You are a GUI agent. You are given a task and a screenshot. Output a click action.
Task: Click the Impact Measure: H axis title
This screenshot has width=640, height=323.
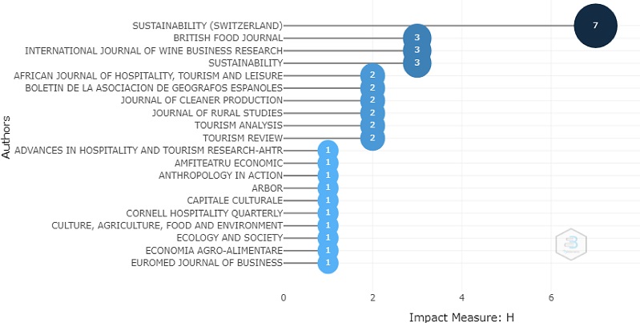click(x=461, y=317)
